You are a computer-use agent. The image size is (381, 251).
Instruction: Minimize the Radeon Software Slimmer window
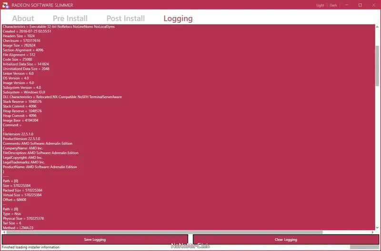coord(347,5)
